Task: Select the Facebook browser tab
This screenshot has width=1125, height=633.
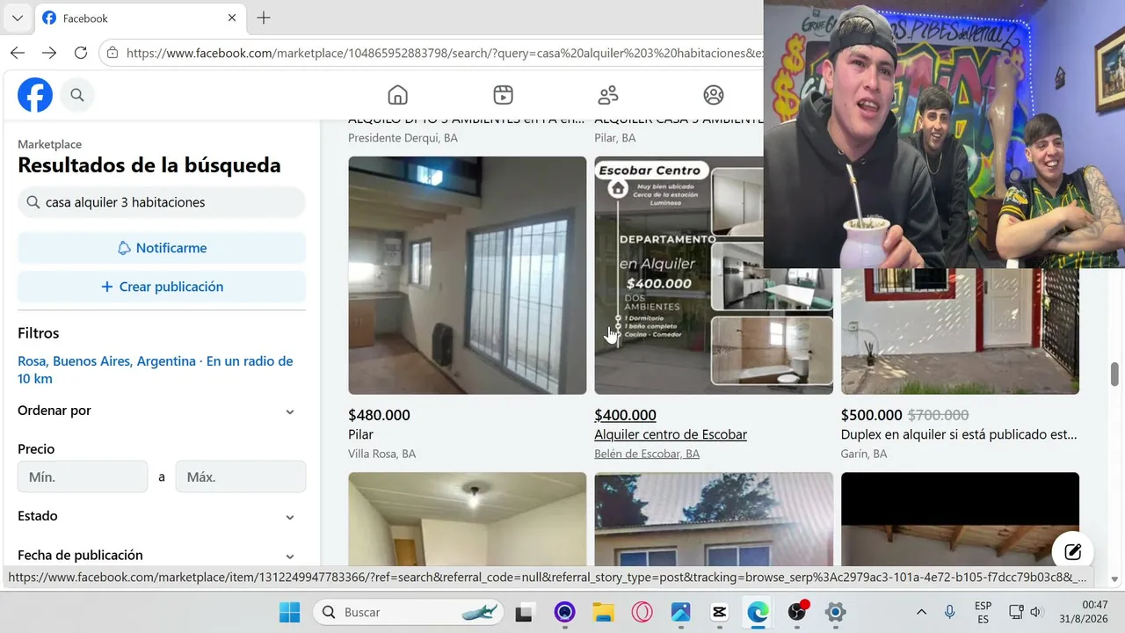Action: click(x=141, y=18)
